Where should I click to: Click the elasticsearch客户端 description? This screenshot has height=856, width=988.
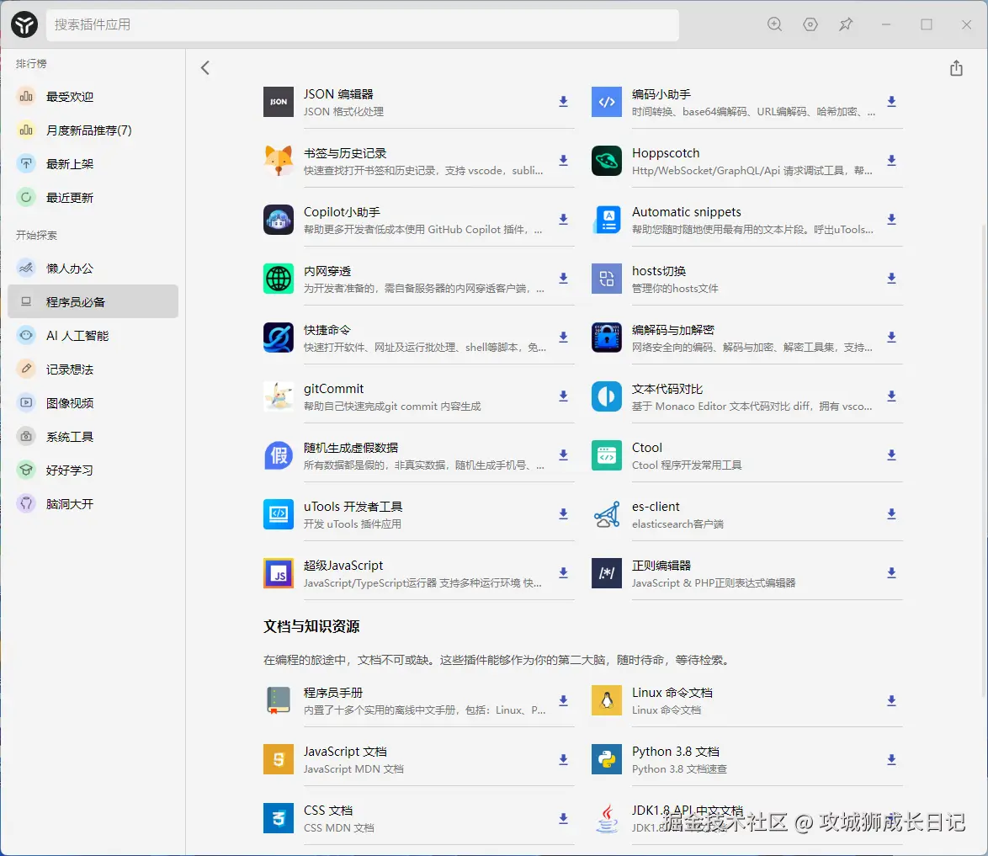(x=677, y=524)
